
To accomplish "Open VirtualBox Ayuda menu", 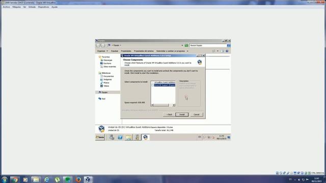I will 55,7.
